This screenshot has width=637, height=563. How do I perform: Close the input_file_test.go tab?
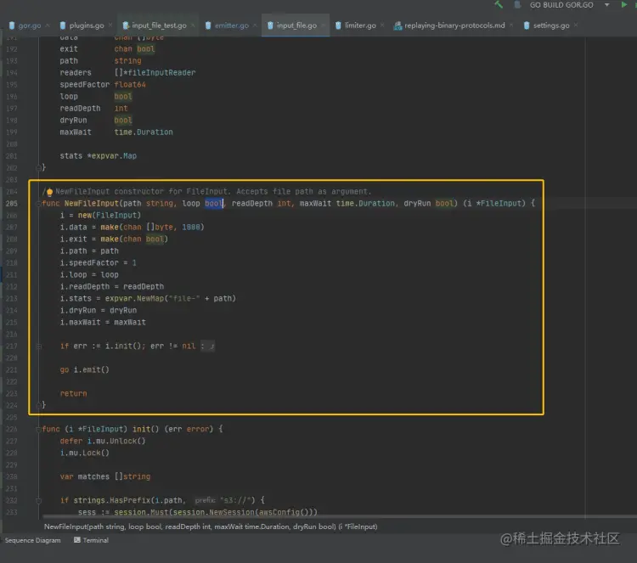point(193,25)
